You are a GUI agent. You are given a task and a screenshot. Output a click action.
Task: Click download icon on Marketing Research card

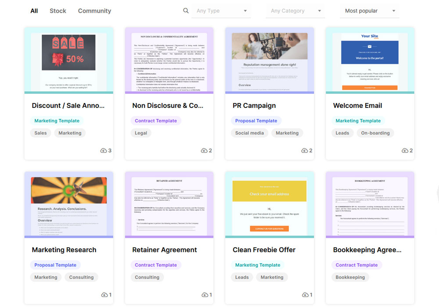pos(104,295)
